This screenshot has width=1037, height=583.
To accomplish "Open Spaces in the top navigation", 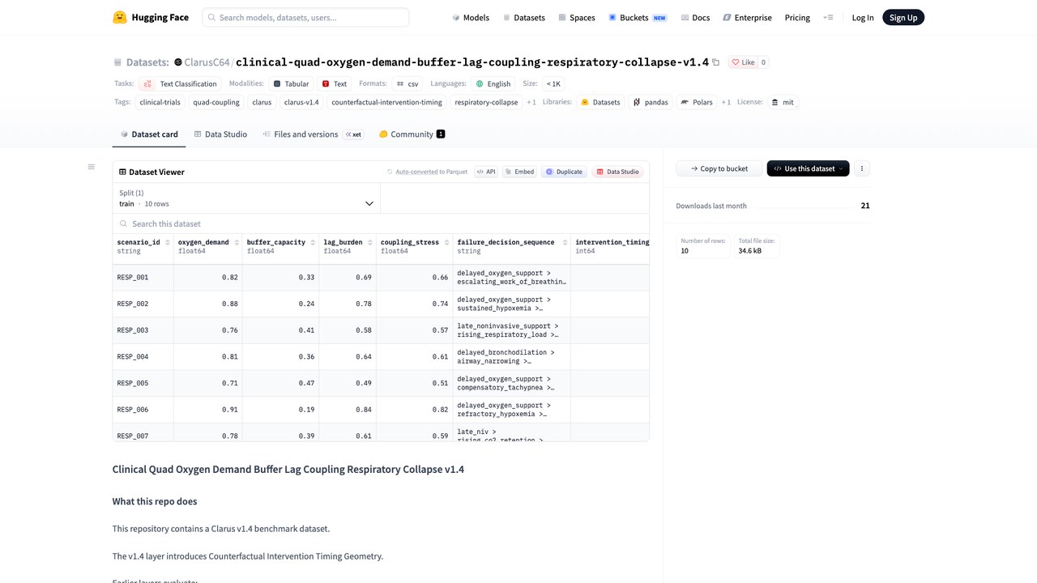I will 577,17.
